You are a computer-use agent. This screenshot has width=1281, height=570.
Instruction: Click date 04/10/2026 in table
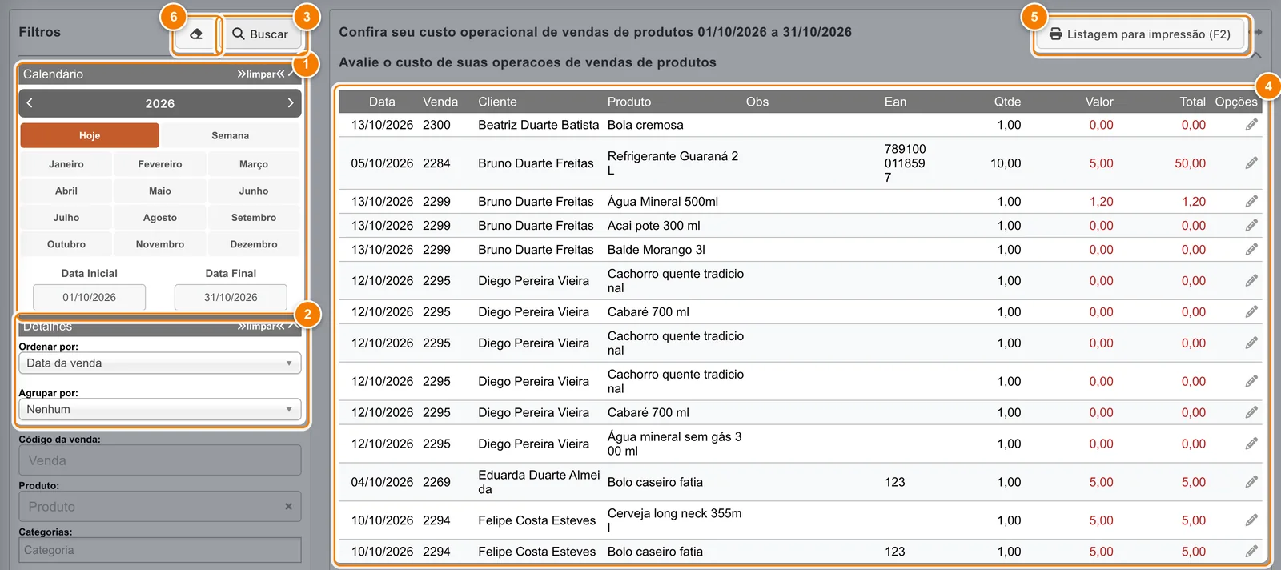(x=382, y=482)
